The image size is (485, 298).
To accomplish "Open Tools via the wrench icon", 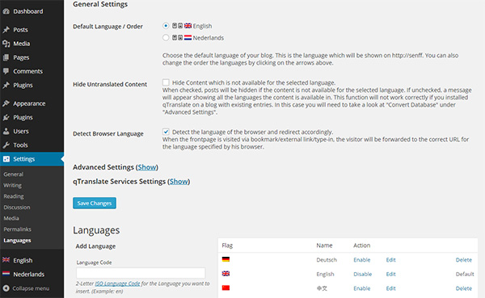I will 6,145.
